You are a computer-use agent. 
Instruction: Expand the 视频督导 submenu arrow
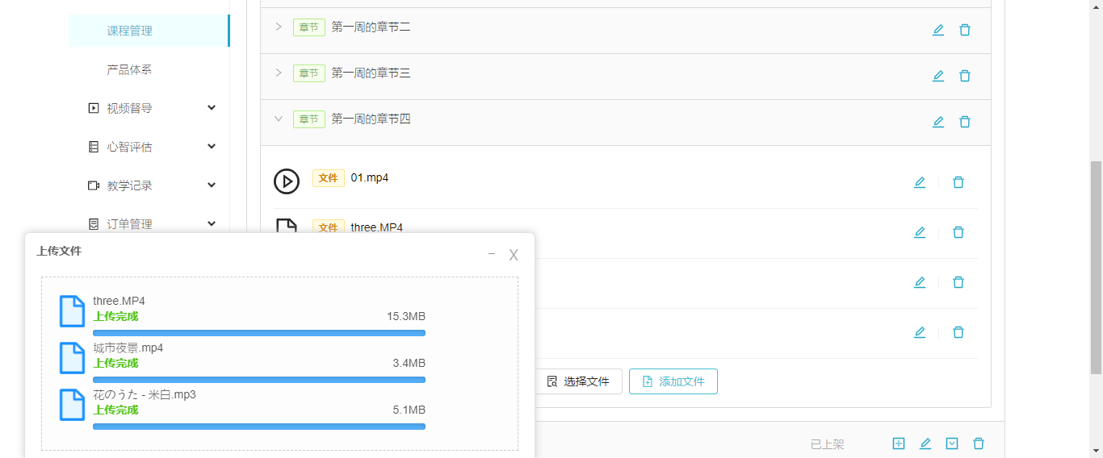click(212, 107)
